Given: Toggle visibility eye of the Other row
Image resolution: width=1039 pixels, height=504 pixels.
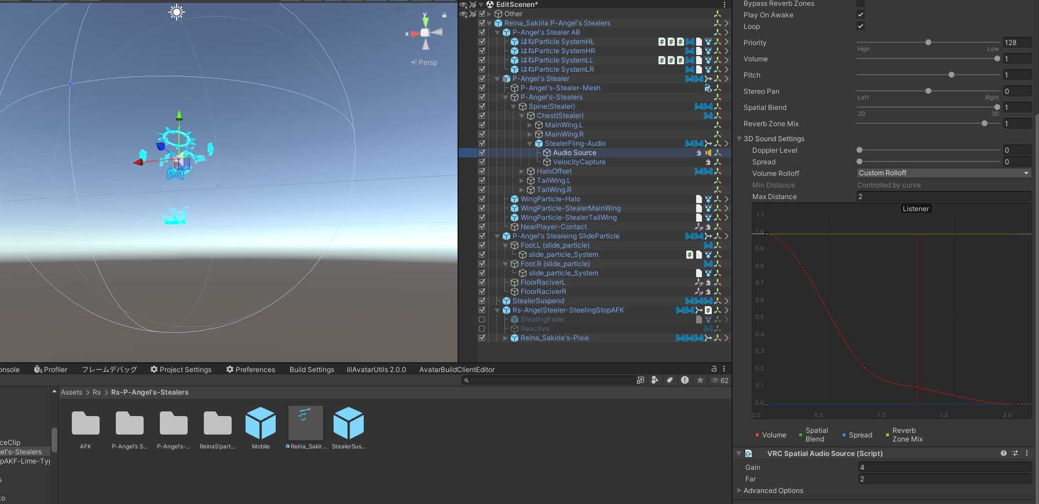Looking at the screenshot, I should tap(463, 14).
